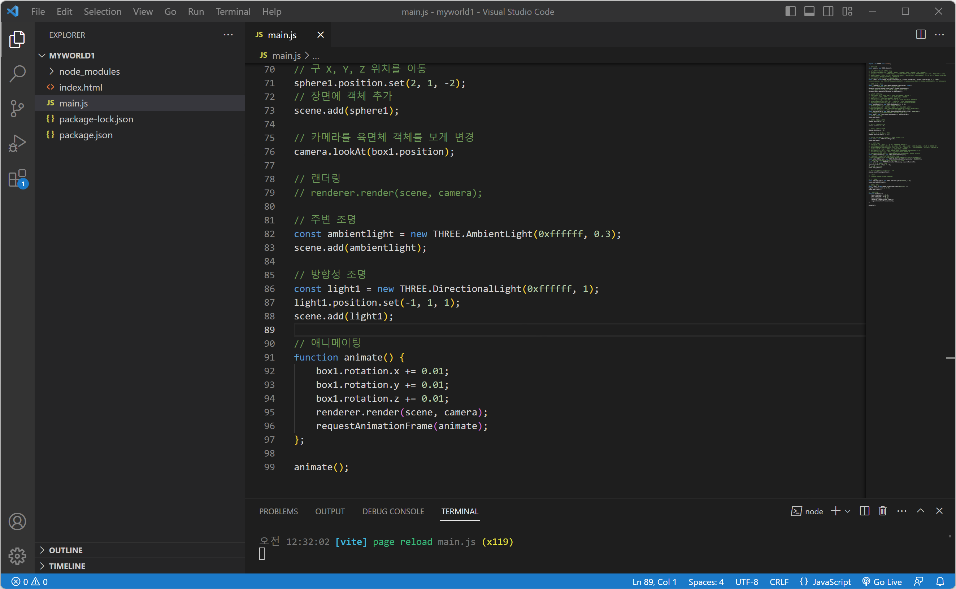The height and width of the screenshot is (589, 956).
Task: Toggle the secondary side bar
Action: click(x=828, y=11)
